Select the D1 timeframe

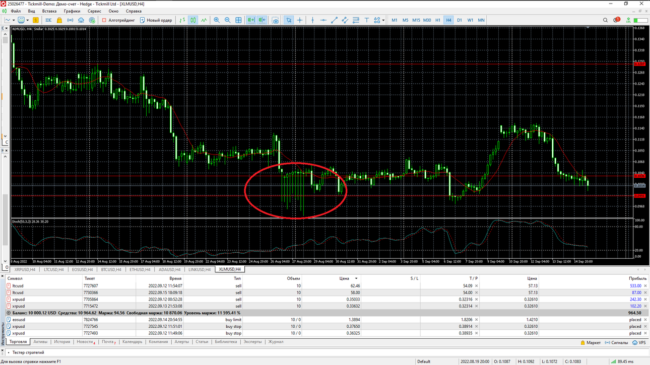click(460, 20)
